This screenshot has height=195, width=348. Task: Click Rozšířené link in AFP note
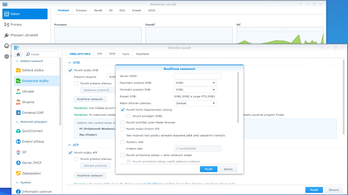(x=154, y=184)
